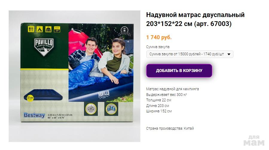Screen dimensions: 269x150
Task: Click the Bestway brand logo
Action: coord(34,115)
